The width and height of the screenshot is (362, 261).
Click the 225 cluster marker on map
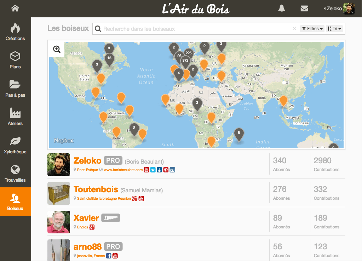(x=189, y=53)
